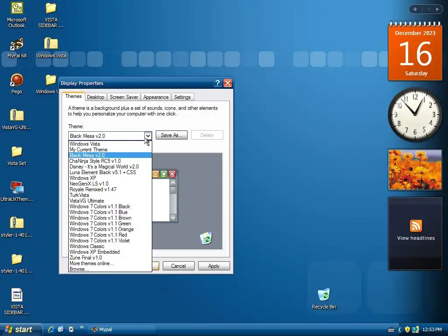Select the VistaVG-Ulti... zip archive icon

pos(17,119)
